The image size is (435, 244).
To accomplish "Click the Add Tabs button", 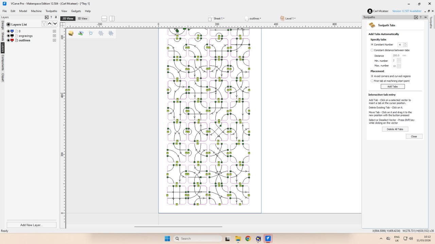I will [x=393, y=86].
